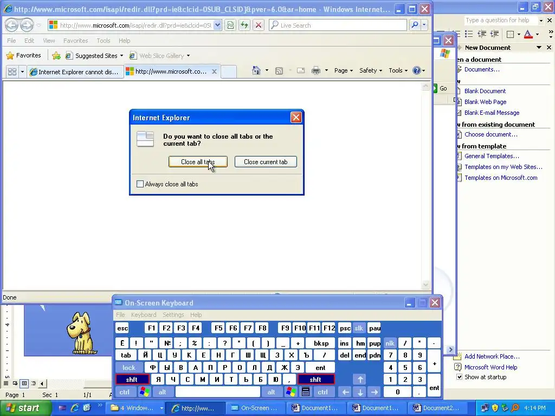Open search provider dropdown arrow
Screen dimensions: 555x416
click(424, 25)
